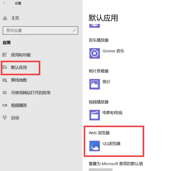Viewport: 196px width, 171px height.
Task: Click 重置为 Microsoft 推荐的默认值 text
Action: (x=116, y=164)
